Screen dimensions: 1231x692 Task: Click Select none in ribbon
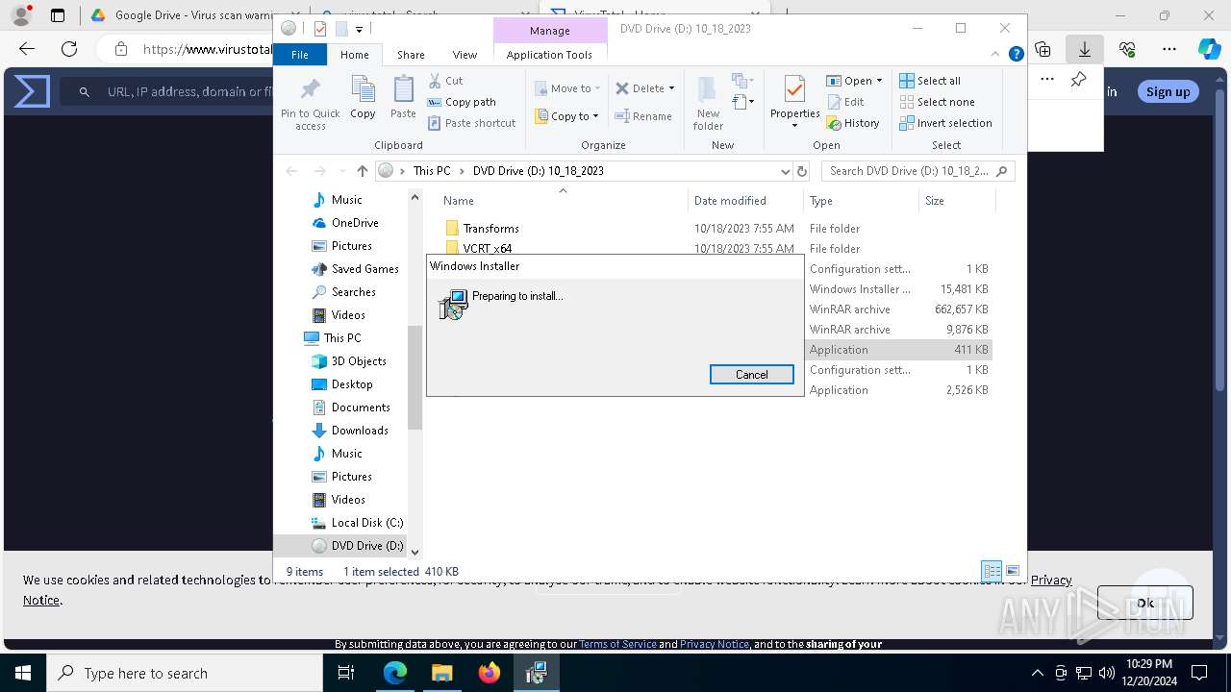[x=937, y=102]
